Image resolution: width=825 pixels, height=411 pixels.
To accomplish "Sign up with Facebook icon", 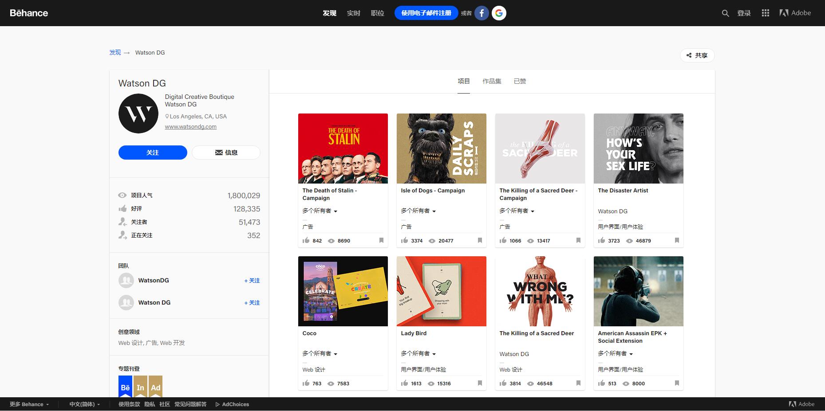I will (x=482, y=13).
